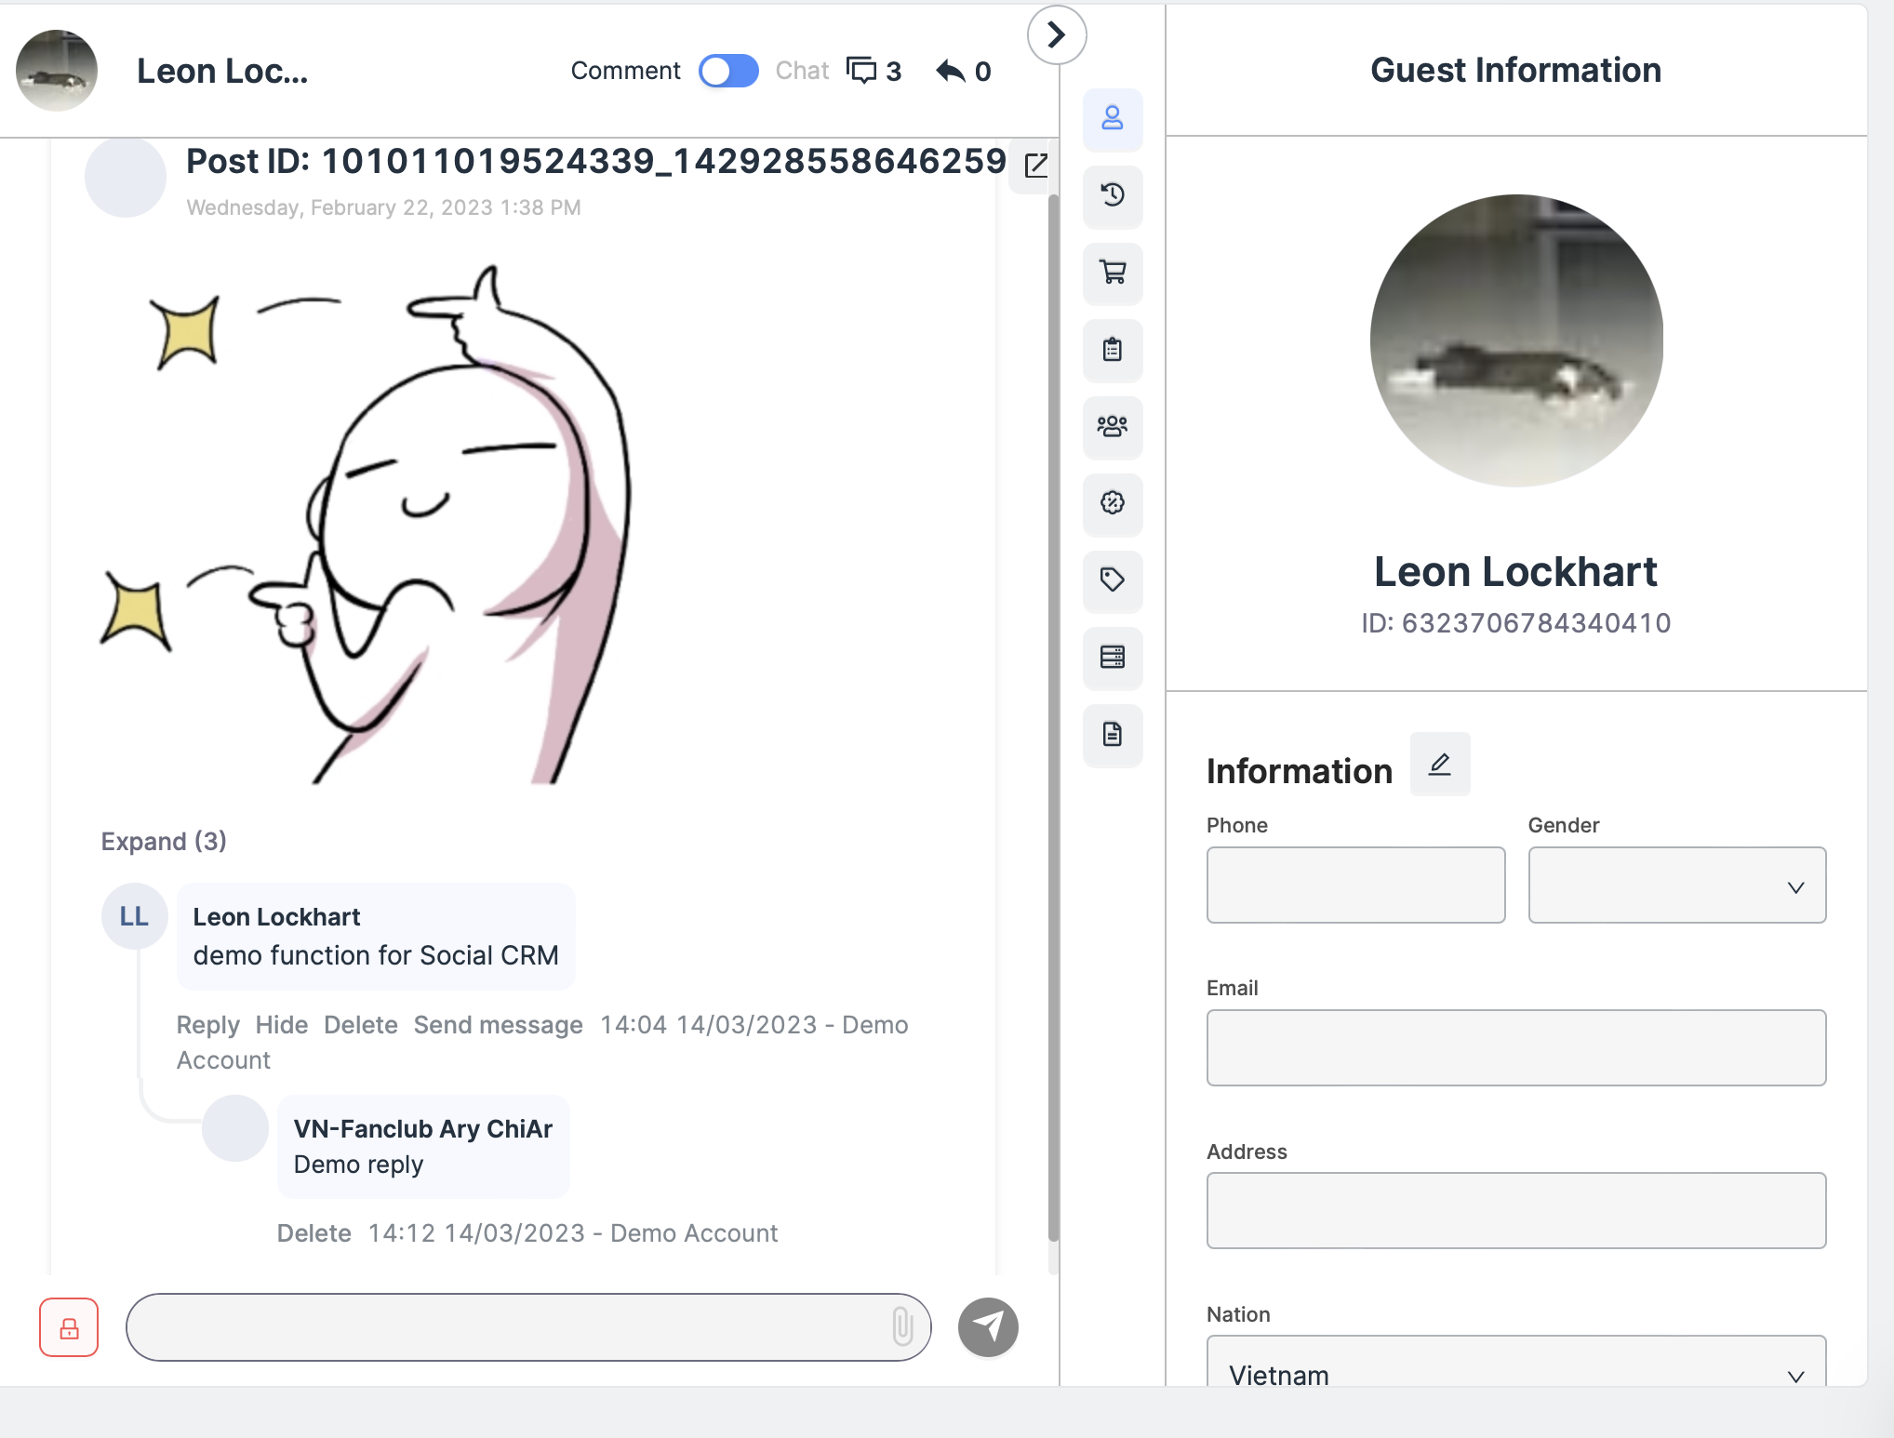Viewport: 1894px width, 1438px height.
Task: Open post in external link icon
Action: click(1035, 166)
